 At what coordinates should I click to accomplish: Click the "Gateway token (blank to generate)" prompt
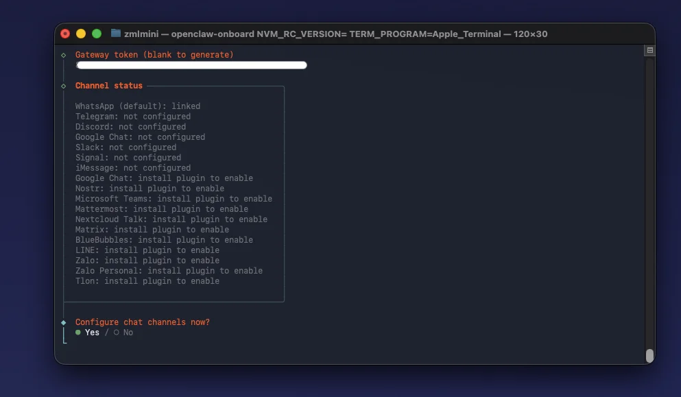[x=154, y=55]
